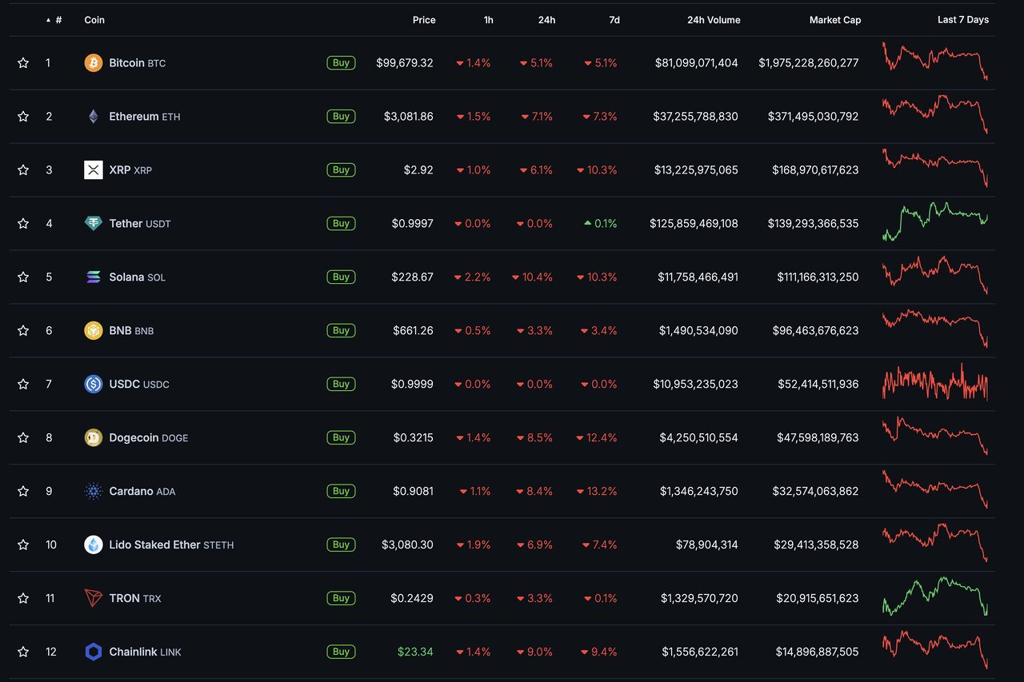1024x682 pixels.
Task: Click the Solana coin logo
Action: (94, 277)
